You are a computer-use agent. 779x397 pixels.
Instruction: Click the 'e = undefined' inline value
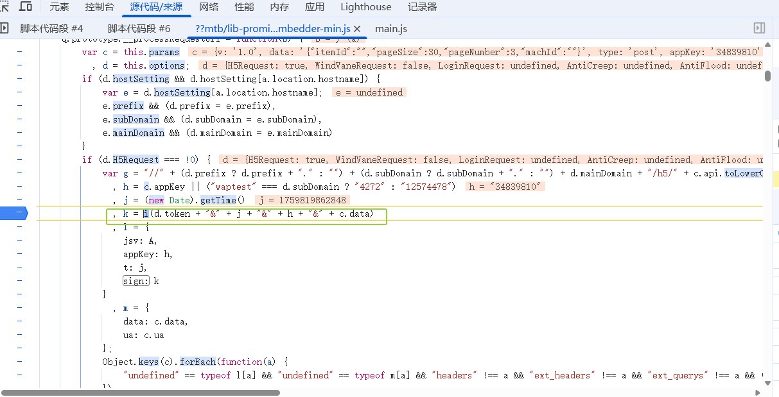point(369,92)
